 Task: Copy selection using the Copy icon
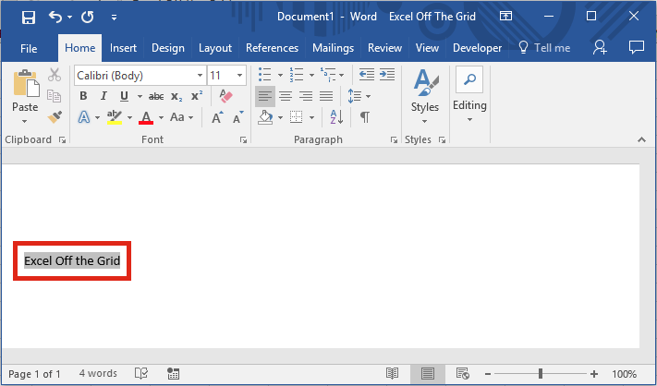tap(54, 96)
